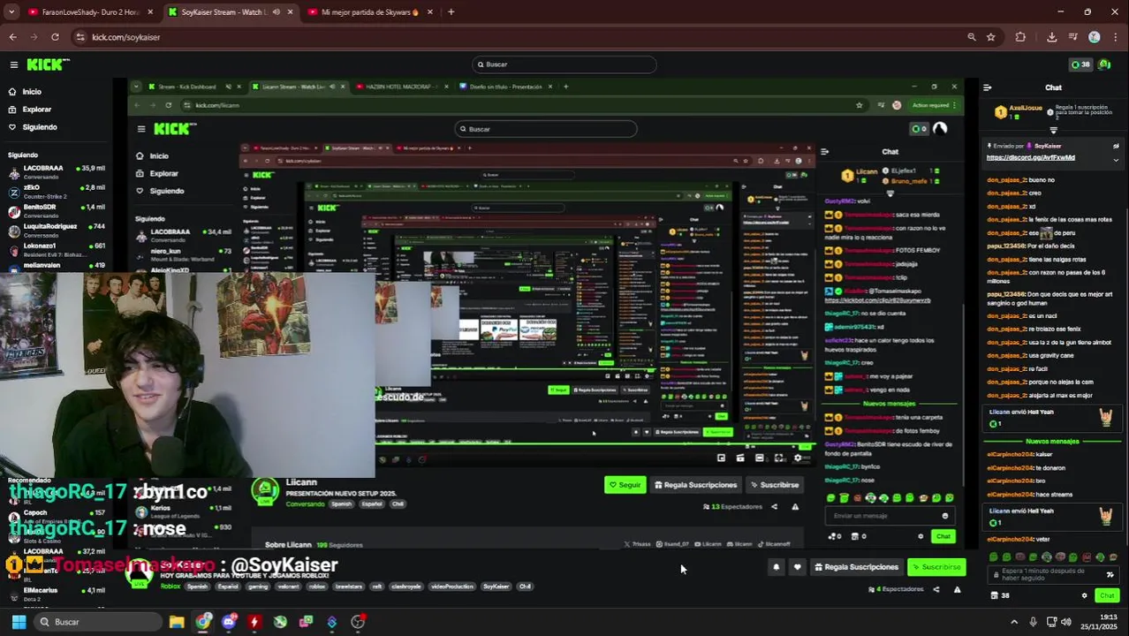This screenshot has width=1129, height=636.
Task: Open the browser extensions menu
Action: coord(1020,37)
